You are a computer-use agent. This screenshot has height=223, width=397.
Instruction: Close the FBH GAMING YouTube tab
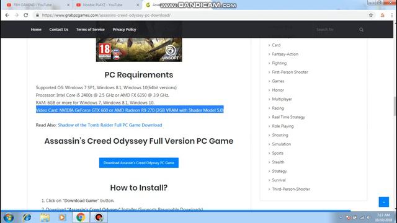pyautogui.click(x=68, y=5)
